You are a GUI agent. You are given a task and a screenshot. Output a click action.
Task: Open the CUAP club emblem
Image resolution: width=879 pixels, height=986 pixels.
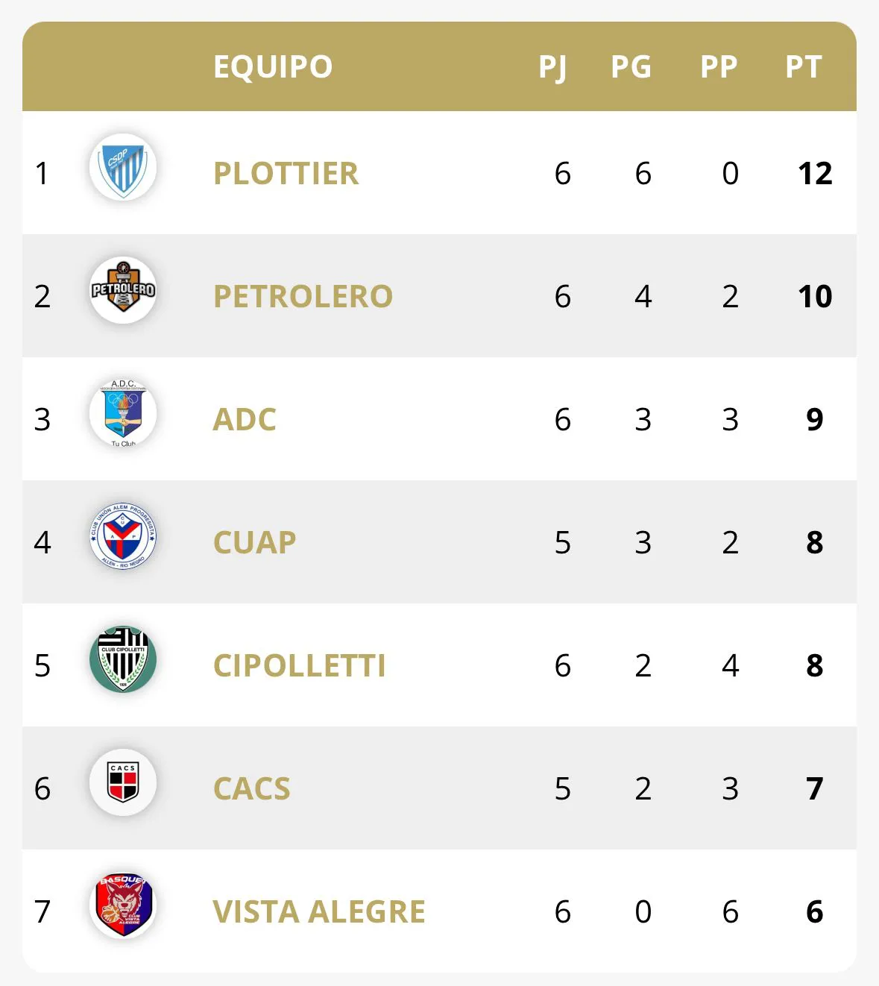(123, 536)
